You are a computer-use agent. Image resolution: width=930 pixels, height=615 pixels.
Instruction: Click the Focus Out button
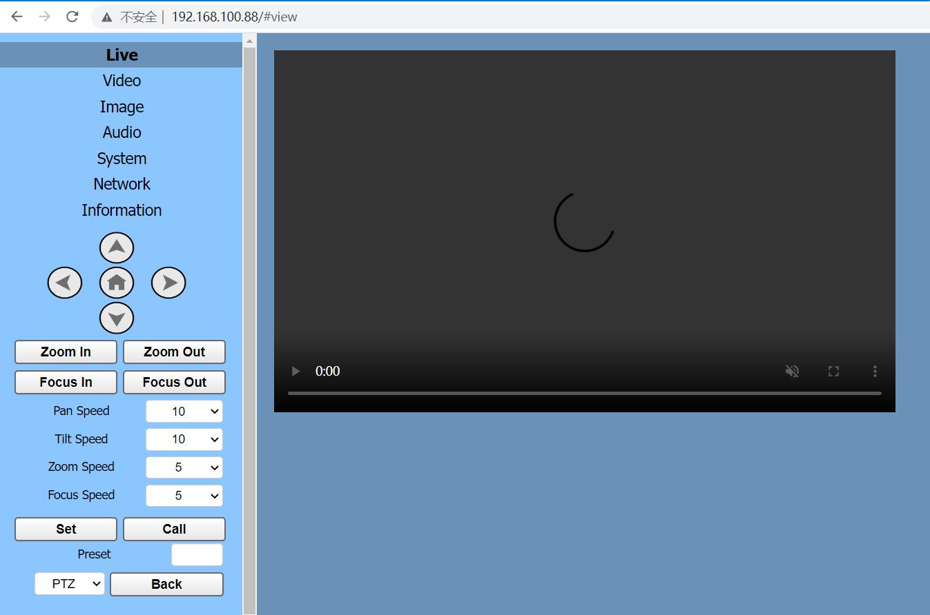174,382
